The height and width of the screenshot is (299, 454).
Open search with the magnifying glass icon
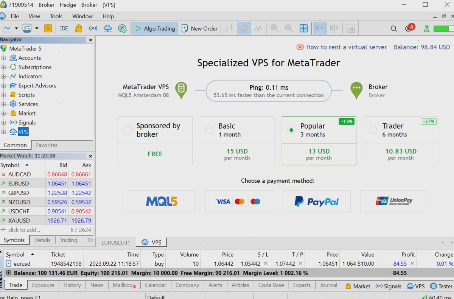393,28
